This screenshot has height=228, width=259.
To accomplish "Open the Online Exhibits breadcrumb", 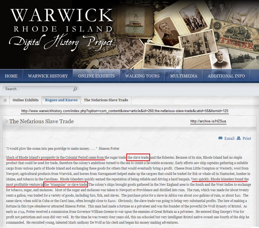I will pos(25,100).
